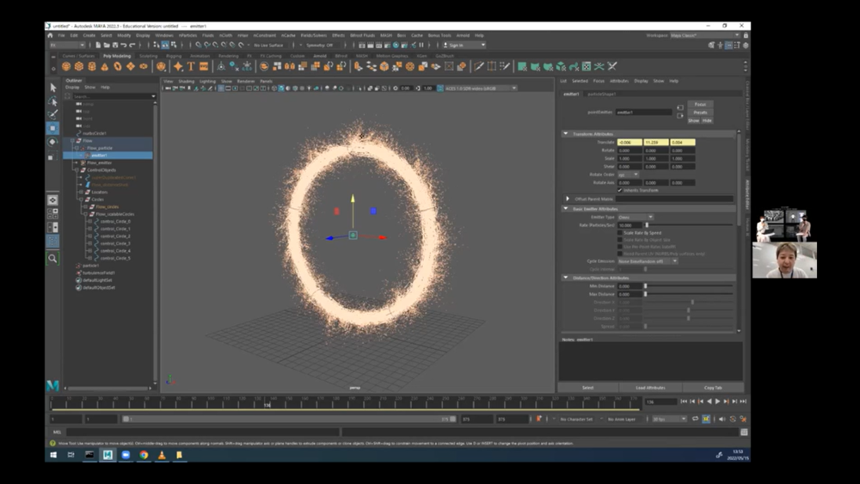Click the polygon sphere shelf icon
860x484 pixels.
click(x=65, y=66)
